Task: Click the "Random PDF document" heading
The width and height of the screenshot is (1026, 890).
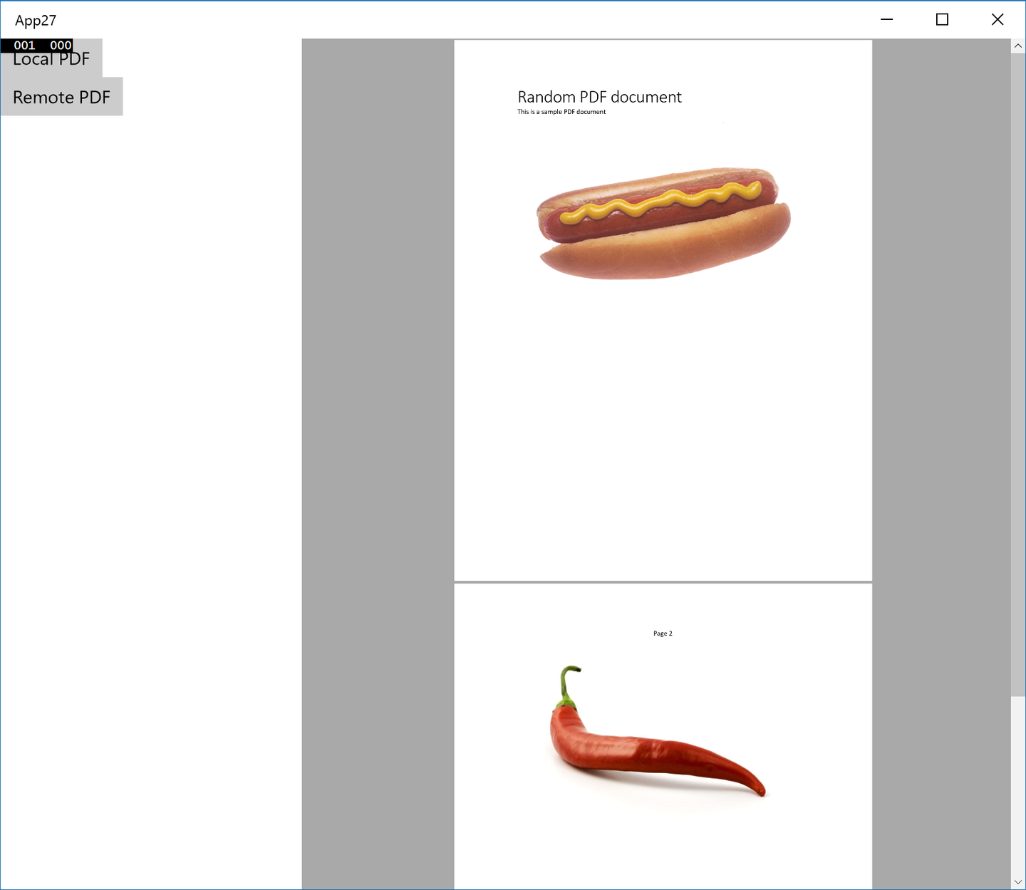Action: [x=599, y=97]
